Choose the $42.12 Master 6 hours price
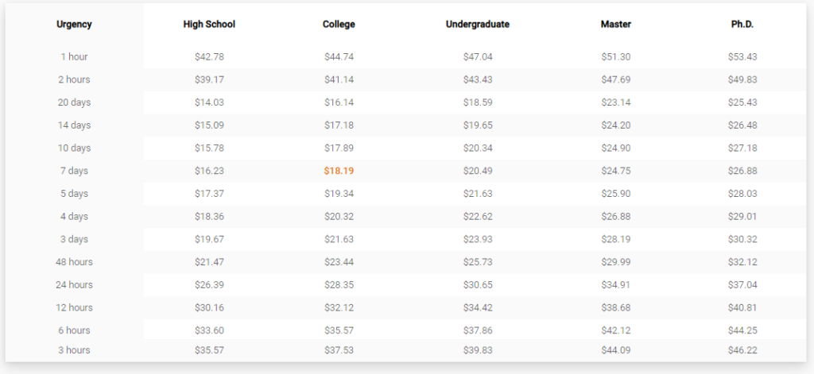The height and width of the screenshot is (374, 814). pos(616,330)
